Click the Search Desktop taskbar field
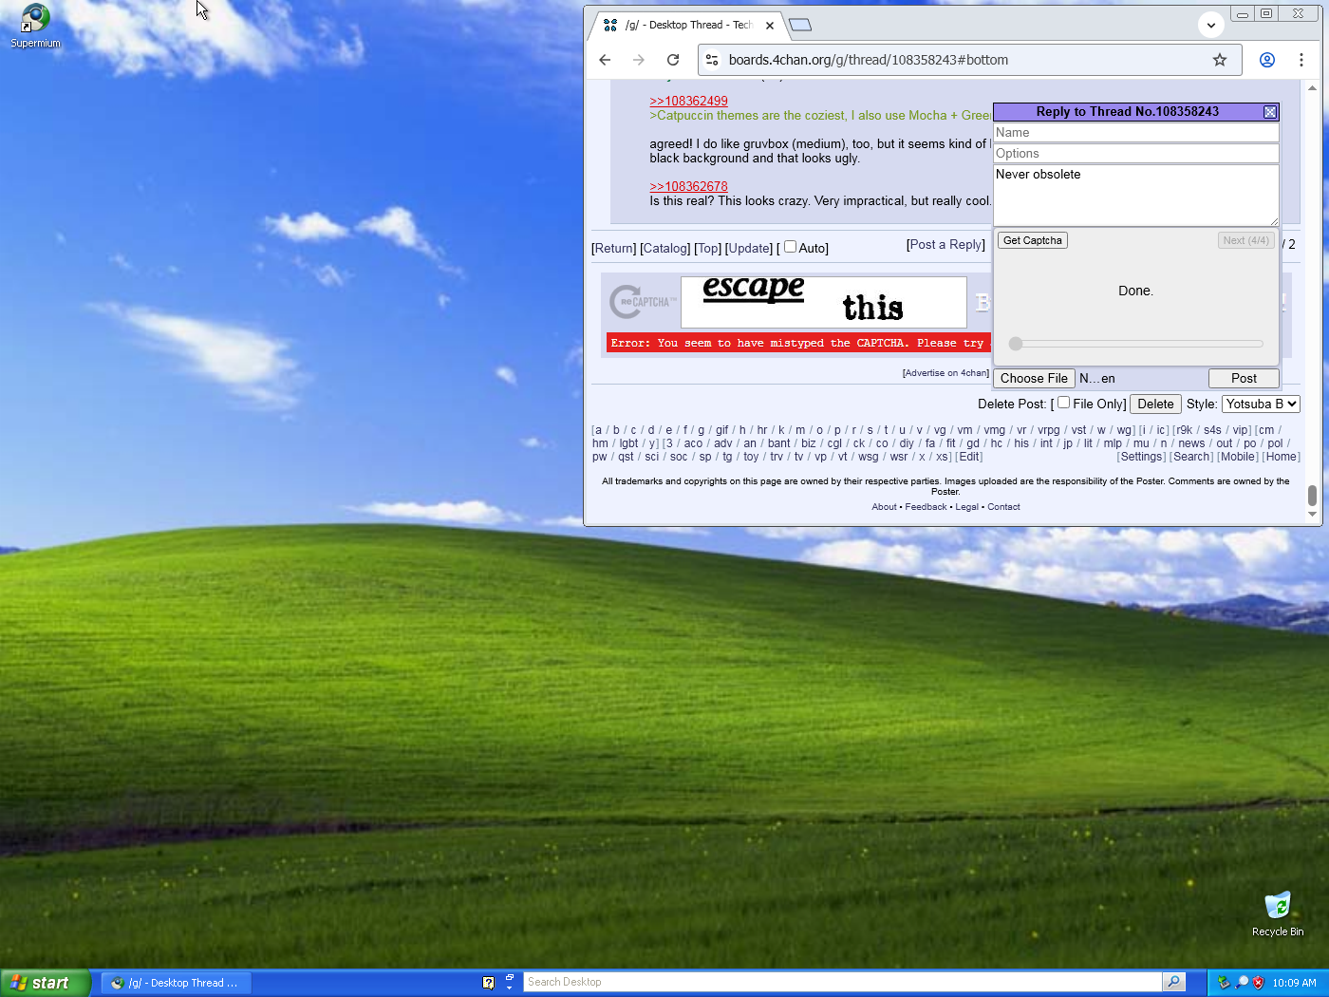Screen dimensions: 1329x997 843,982
